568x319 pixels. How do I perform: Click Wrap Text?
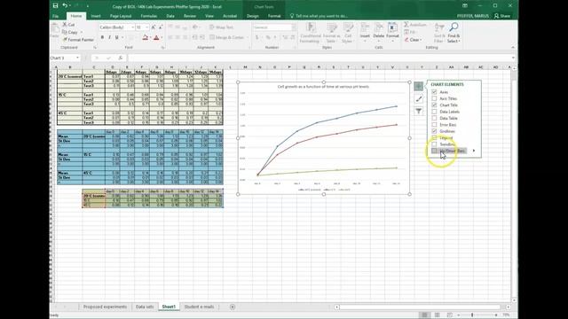click(x=221, y=27)
